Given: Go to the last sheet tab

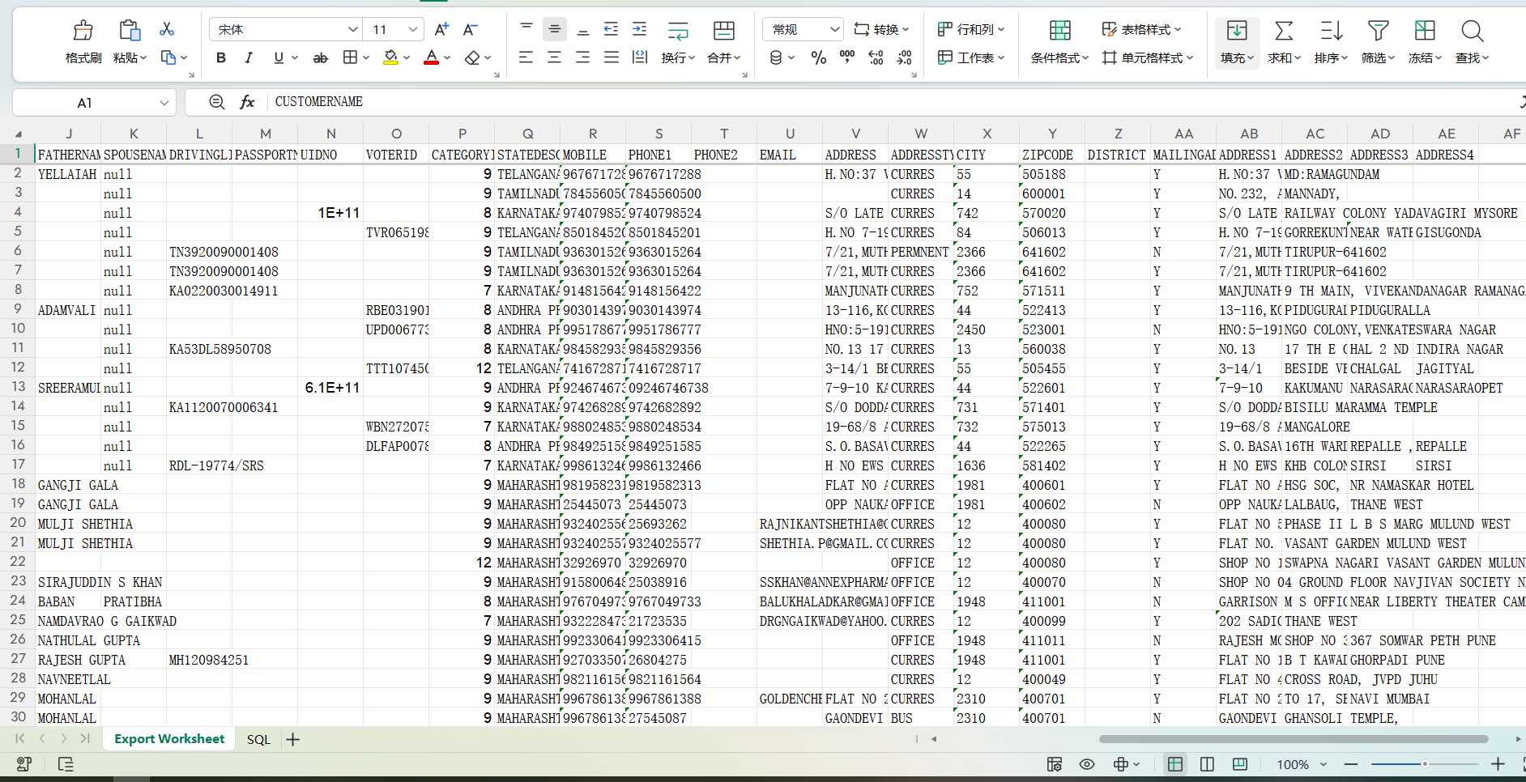Looking at the screenshot, I should coord(85,738).
